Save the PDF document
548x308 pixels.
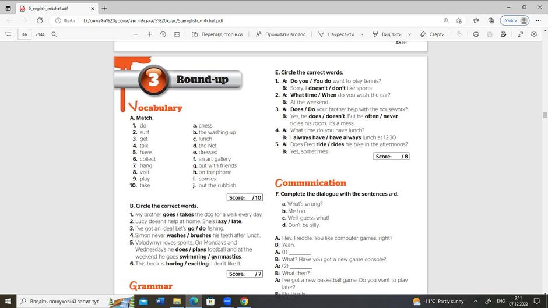490,34
